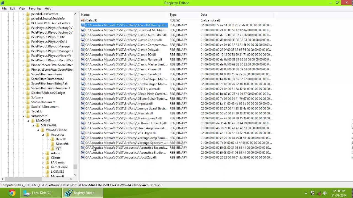The image size is (353, 198).
Task: Select the Acoustica Studio value name
Action: [126, 153]
